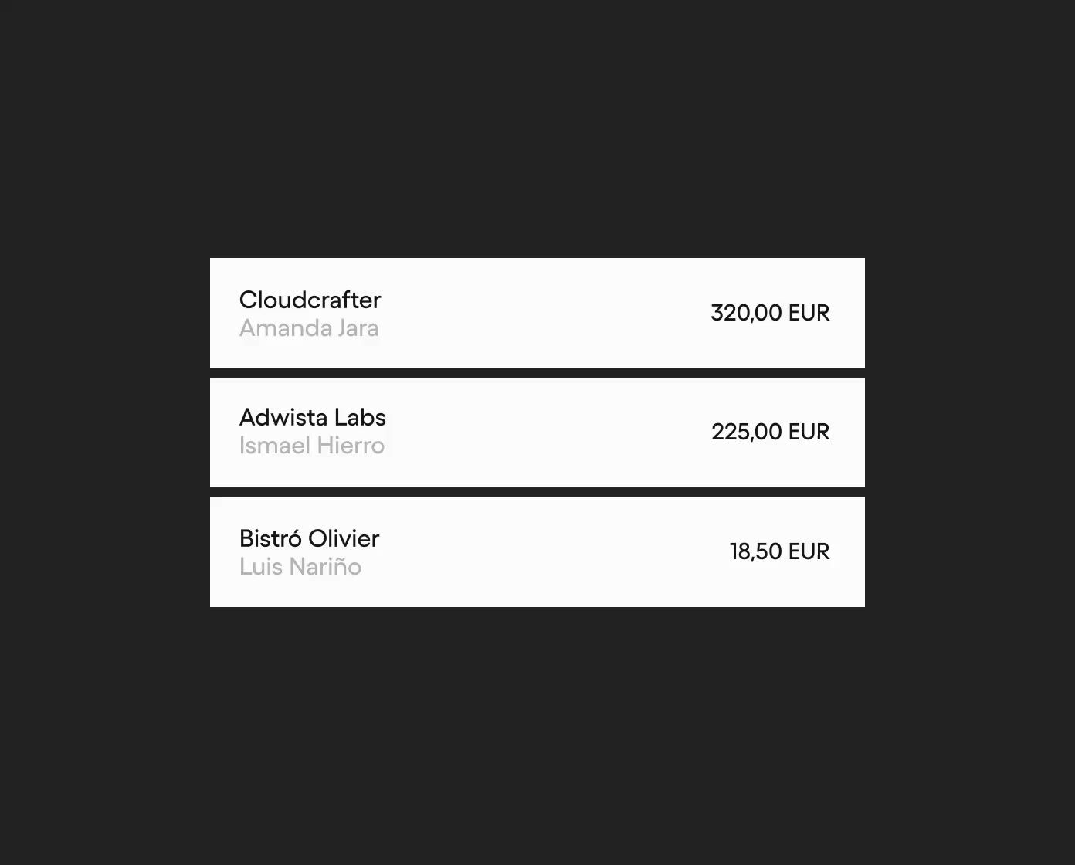Screen dimensions: 1075x865
Task: Click the 320,00 EUR amount
Action: click(x=770, y=313)
